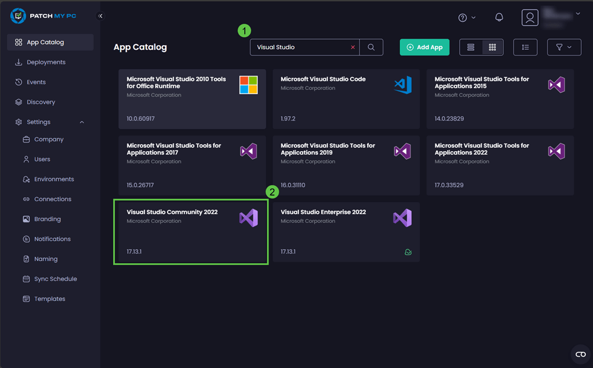Click version 1.97.2 on Visual Studio Code
The width and height of the screenshot is (593, 368).
[288, 119]
